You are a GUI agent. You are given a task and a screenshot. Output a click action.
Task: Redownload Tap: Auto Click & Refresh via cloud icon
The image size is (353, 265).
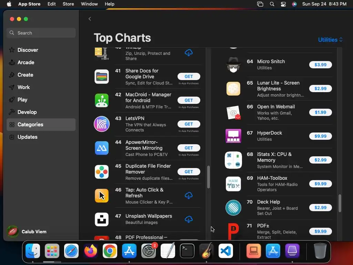[x=189, y=195]
